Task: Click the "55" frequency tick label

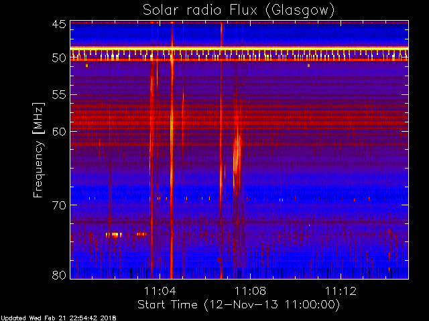Action: click(x=59, y=95)
